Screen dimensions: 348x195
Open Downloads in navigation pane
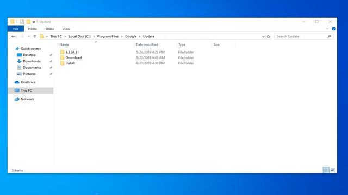tap(32, 61)
